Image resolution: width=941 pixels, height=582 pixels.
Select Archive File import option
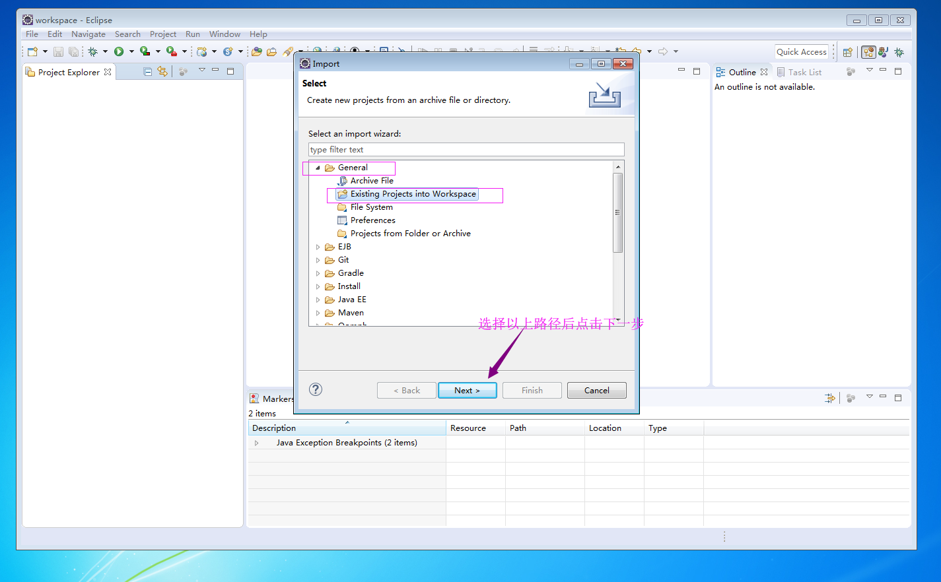click(x=365, y=181)
